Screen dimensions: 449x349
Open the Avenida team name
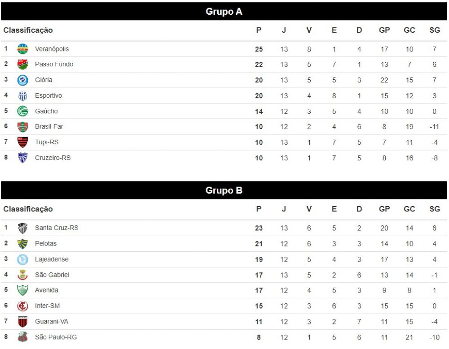click(x=47, y=290)
